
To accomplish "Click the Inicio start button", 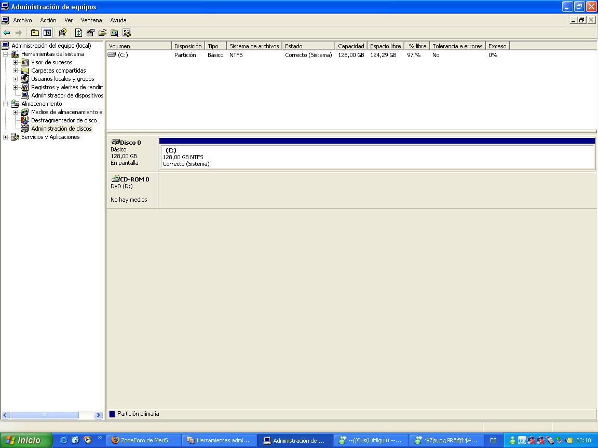I will click(26, 440).
